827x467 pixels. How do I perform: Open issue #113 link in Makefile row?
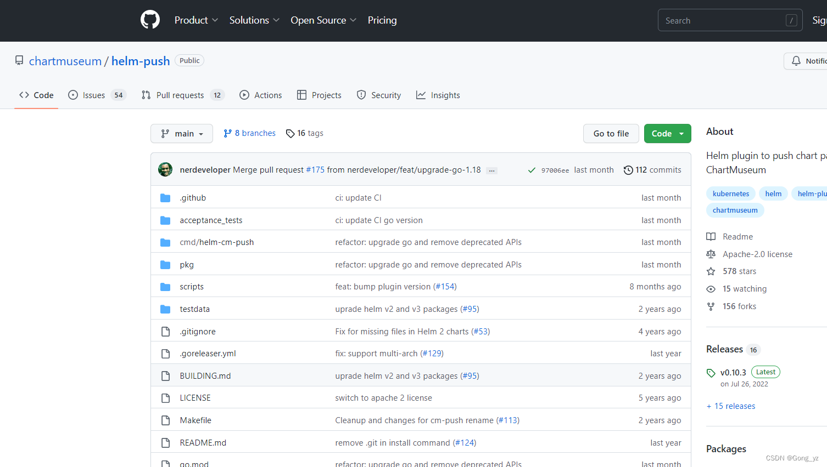click(x=508, y=420)
